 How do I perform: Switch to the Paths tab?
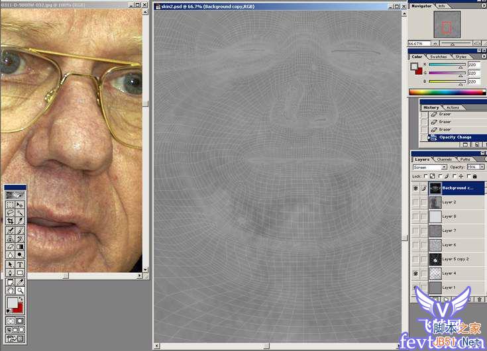[x=465, y=159]
